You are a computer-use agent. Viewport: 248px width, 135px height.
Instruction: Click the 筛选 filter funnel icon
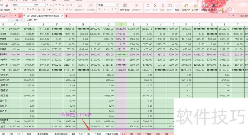point(162,6)
